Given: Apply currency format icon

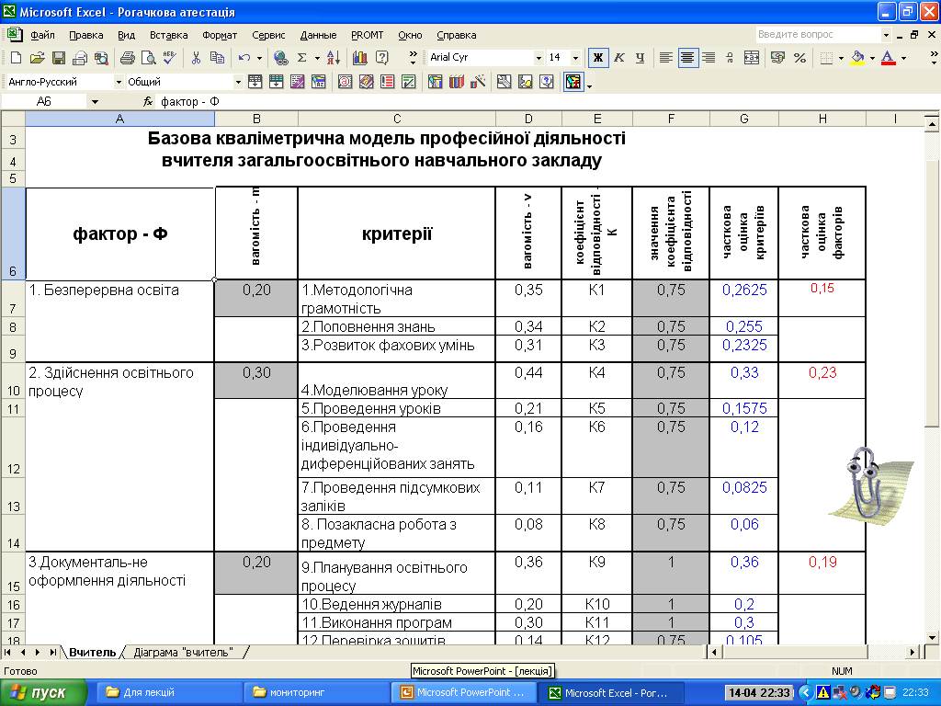Looking at the screenshot, I should [x=777, y=58].
